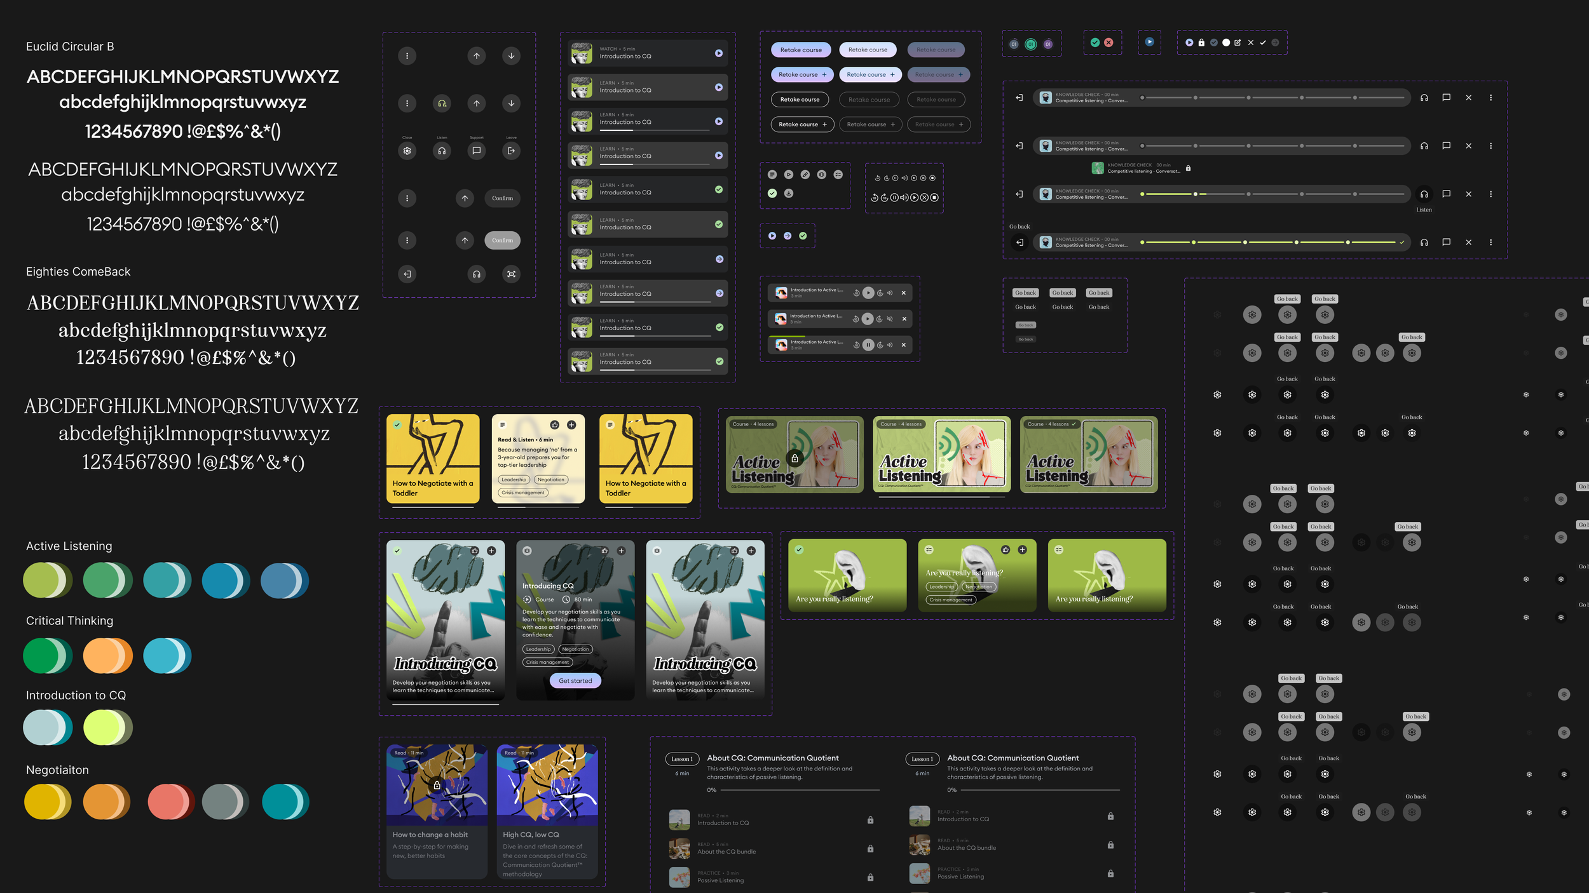
Task: Select Crisis management tag on Introducing CQ card
Action: (547, 662)
